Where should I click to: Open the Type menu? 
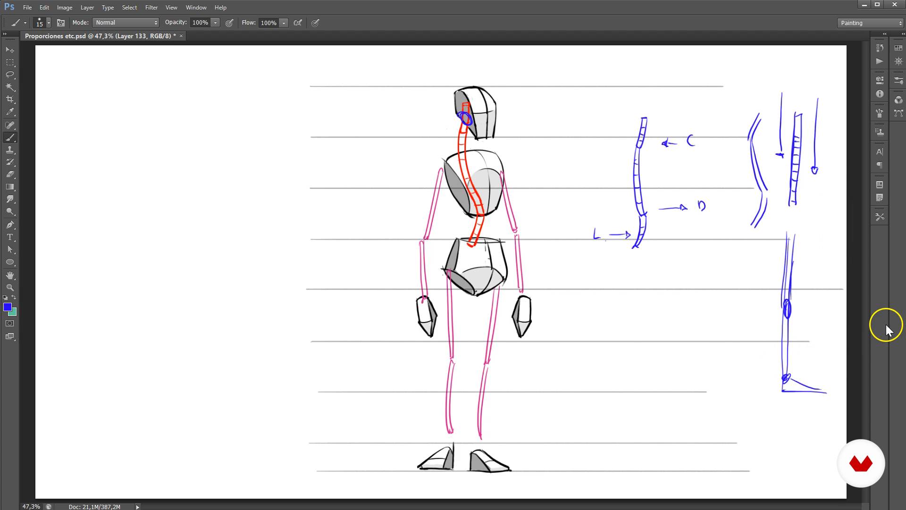pyautogui.click(x=108, y=8)
